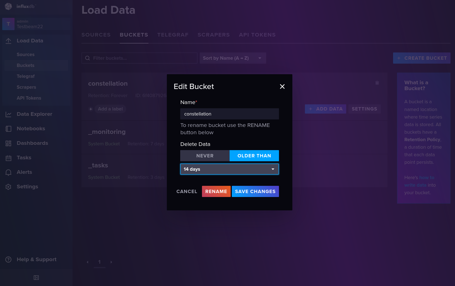Delete constellation bucket via trash icon
This screenshot has height=286, width=455.
(x=377, y=83)
